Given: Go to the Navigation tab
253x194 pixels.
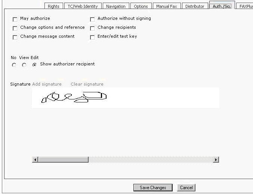Looking at the screenshot, I should click(x=115, y=6).
